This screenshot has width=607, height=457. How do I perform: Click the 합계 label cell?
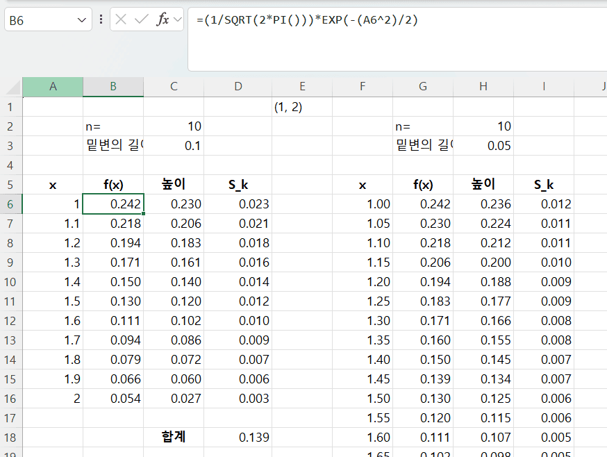(x=174, y=438)
